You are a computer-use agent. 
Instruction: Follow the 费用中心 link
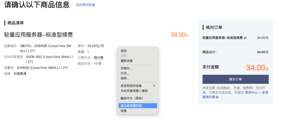pyautogui.click(x=252, y=92)
